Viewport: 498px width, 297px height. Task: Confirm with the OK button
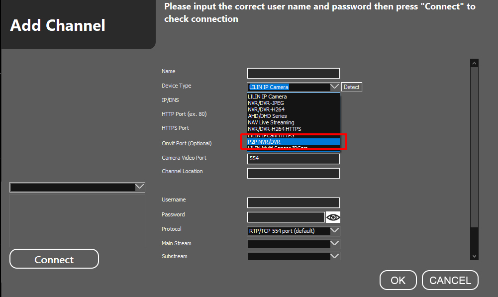tap(398, 280)
